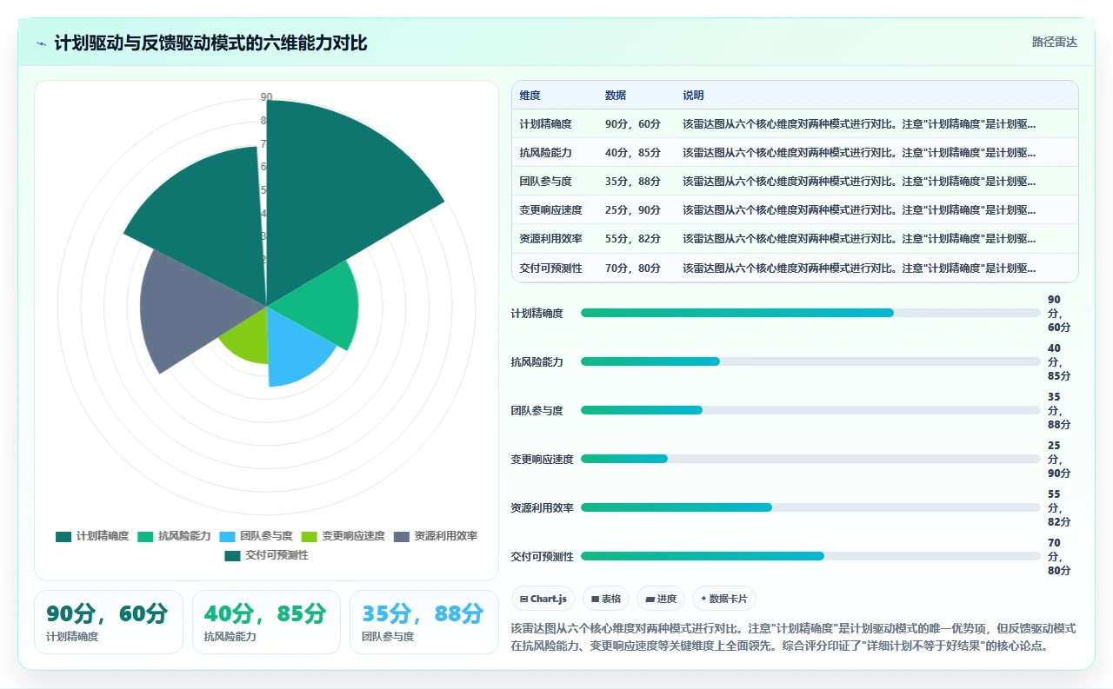
Task: Click the 计划精确度 progress bar
Action: (x=810, y=313)
